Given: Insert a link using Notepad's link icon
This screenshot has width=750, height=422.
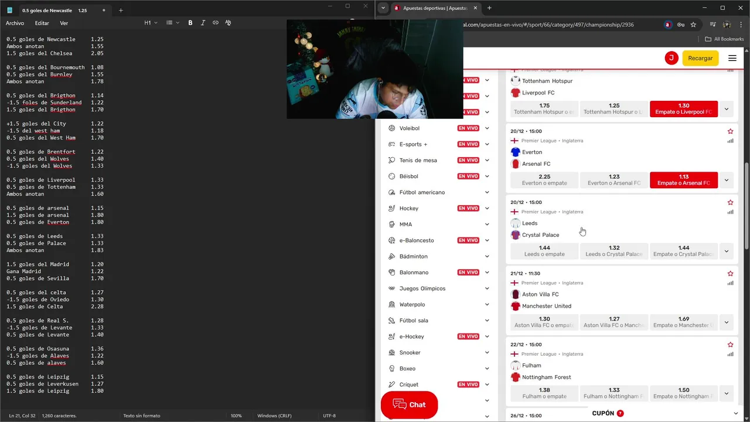Looking at the screenshot, I should click(x=216, y=23).
